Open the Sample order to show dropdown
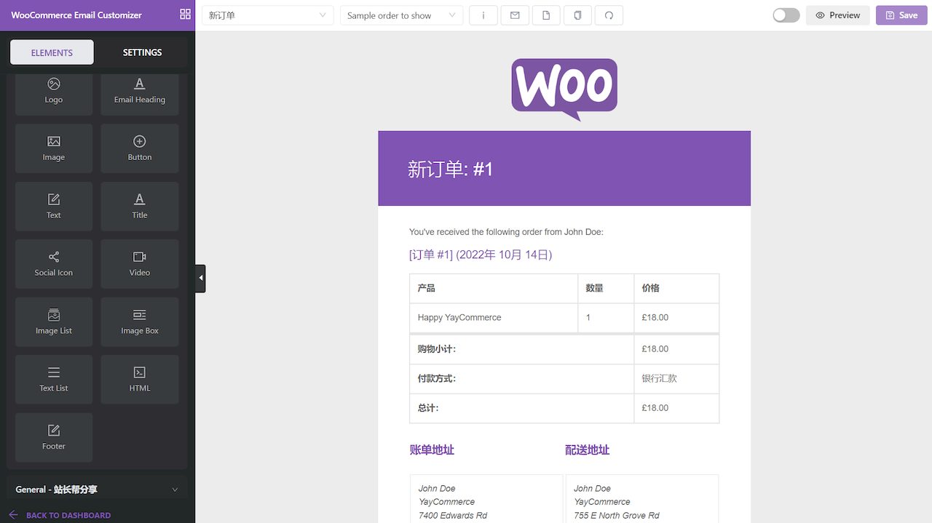 401,15
